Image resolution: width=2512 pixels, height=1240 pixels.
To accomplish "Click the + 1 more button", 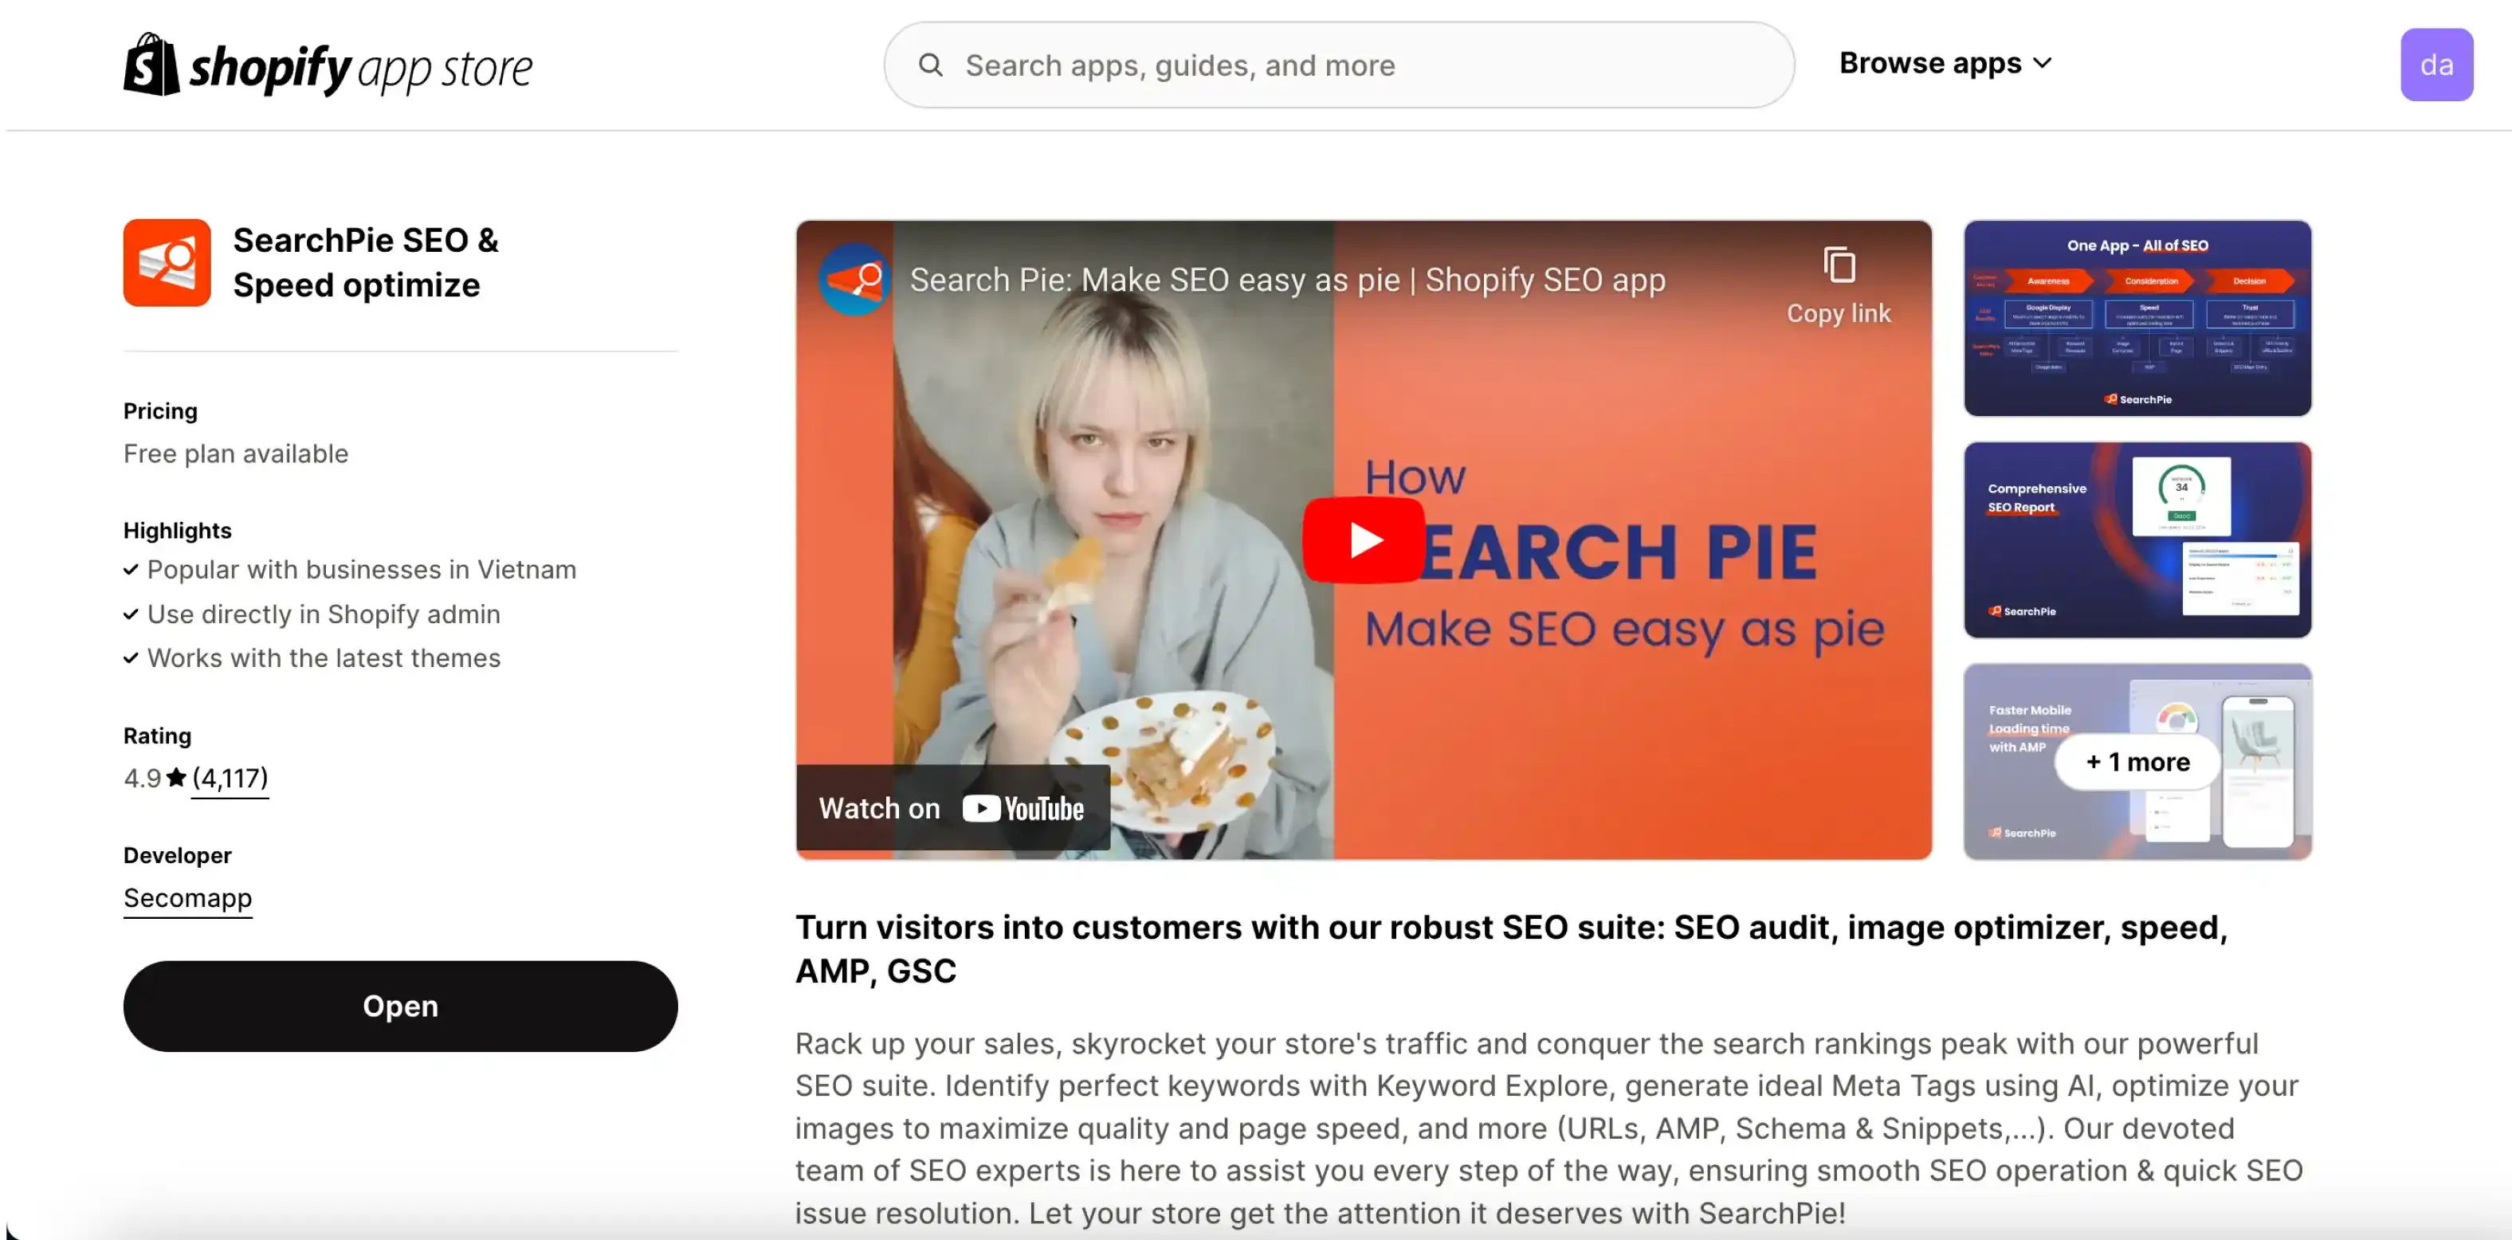I will click(x=2137, y=763).
